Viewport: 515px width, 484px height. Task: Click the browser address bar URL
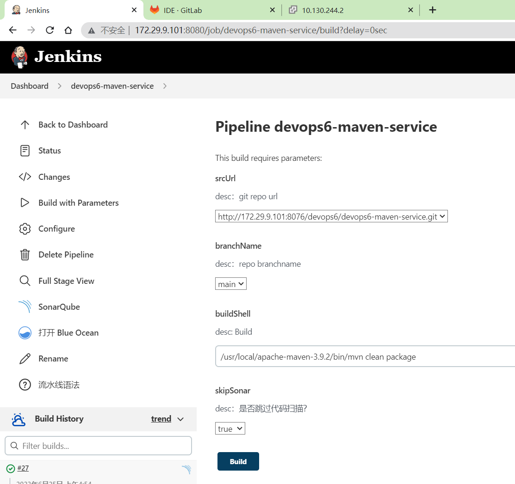tap(261, 30)
